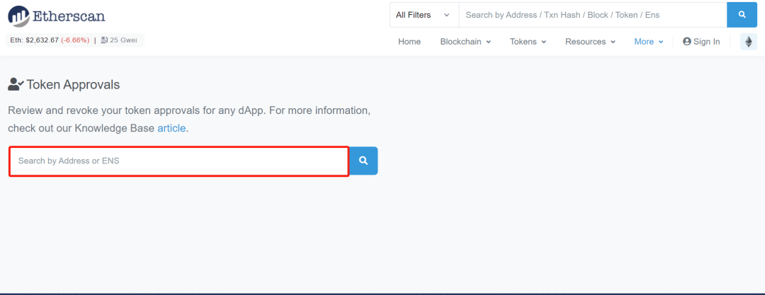Open the All Filters dropdown
Image resolution: width=765 pixels, height=295 pixels.
point(424,15)
